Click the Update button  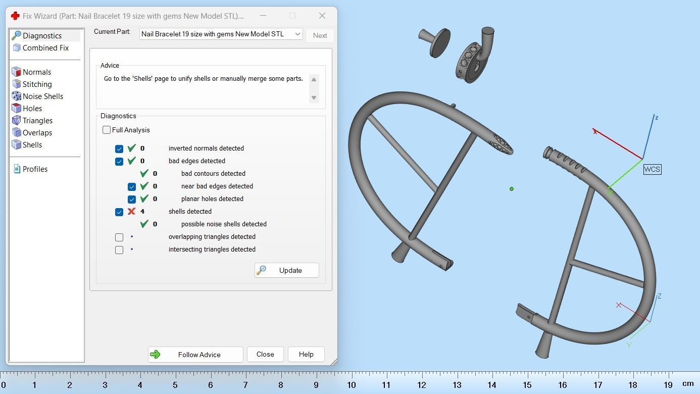tap(287, 270)
